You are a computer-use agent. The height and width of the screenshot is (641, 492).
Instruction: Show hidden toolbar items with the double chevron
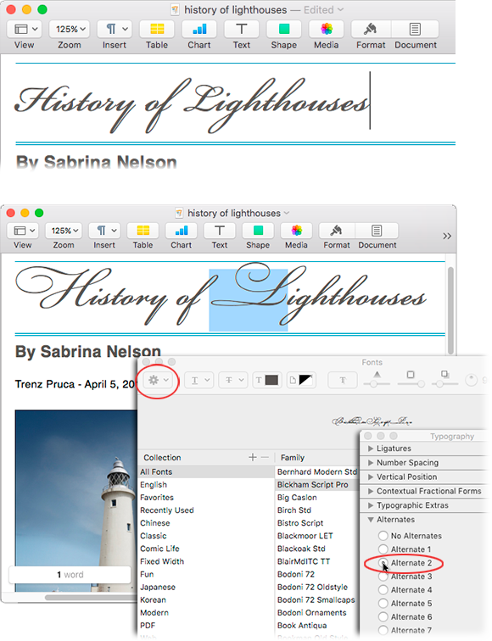click(x=447, y=236)
